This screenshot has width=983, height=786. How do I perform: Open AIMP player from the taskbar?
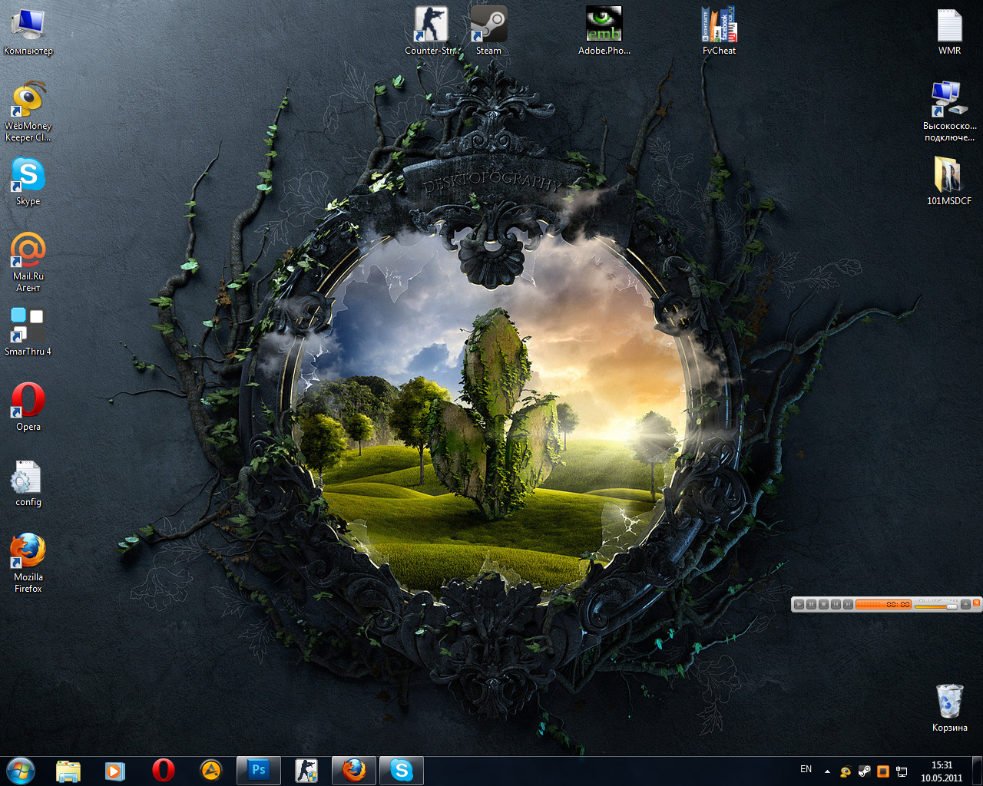(210, 770)
